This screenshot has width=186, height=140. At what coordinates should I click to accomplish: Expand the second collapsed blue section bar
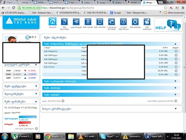[111, 88]
